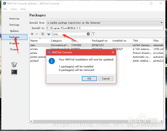Close the MiKTeX Console dialog
The height and width of the screenshot is (131, 167).
113,52
